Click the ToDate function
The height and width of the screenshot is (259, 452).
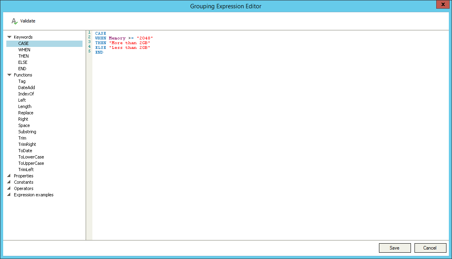25,151
